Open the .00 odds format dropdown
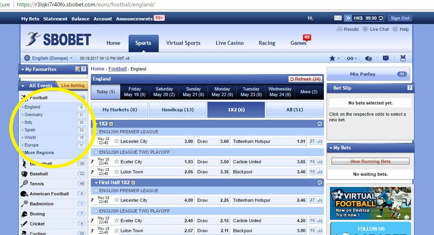Viewport: 434px width, 235px height. coord(352,58)
